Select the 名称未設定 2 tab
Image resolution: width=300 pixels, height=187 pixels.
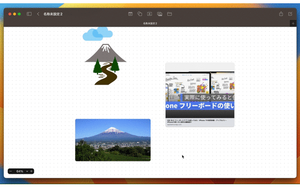click(150, 23)
